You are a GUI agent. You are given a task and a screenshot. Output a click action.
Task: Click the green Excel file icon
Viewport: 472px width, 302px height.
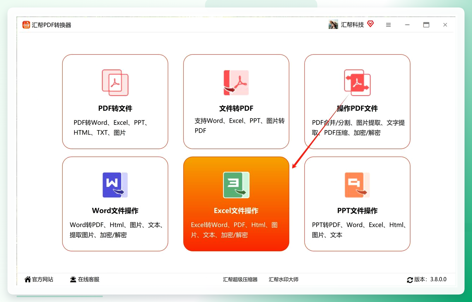(x=236, y=185)
